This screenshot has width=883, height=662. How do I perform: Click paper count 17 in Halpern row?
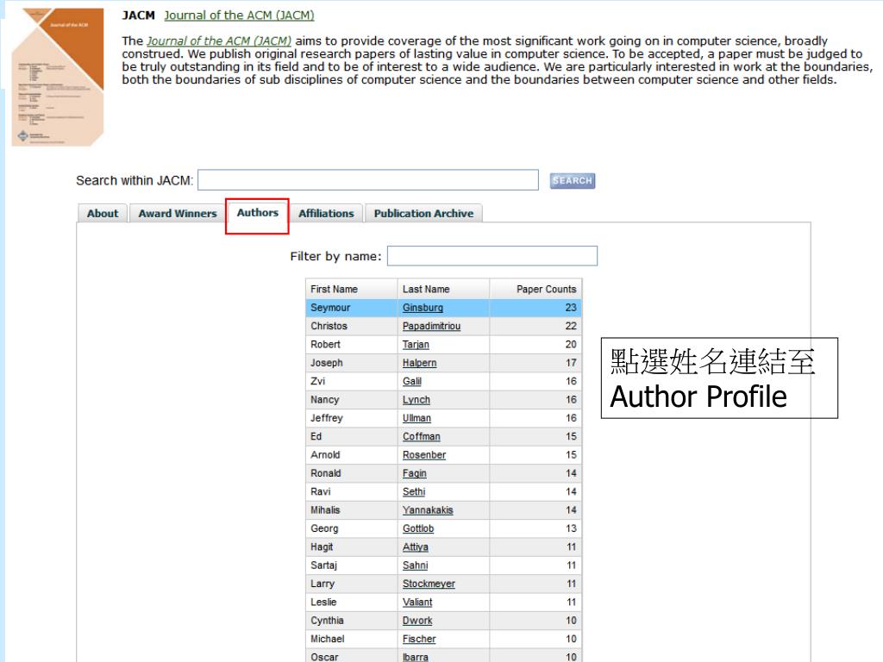tap(571, 363)
